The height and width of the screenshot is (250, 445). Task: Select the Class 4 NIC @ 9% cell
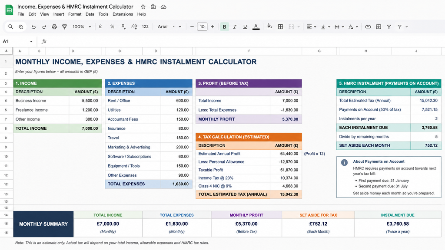click(233, 186)
